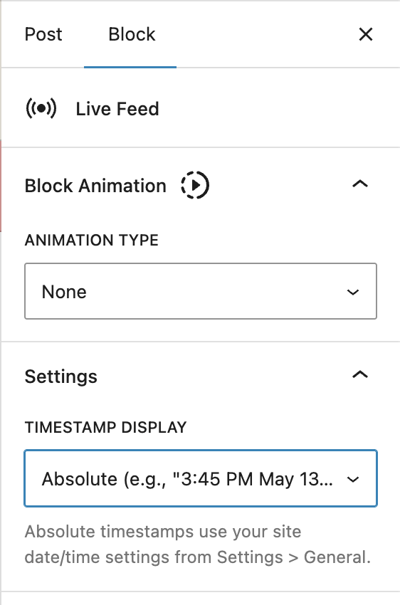
Task: Select the Block tab
Action: pos(132,34)
